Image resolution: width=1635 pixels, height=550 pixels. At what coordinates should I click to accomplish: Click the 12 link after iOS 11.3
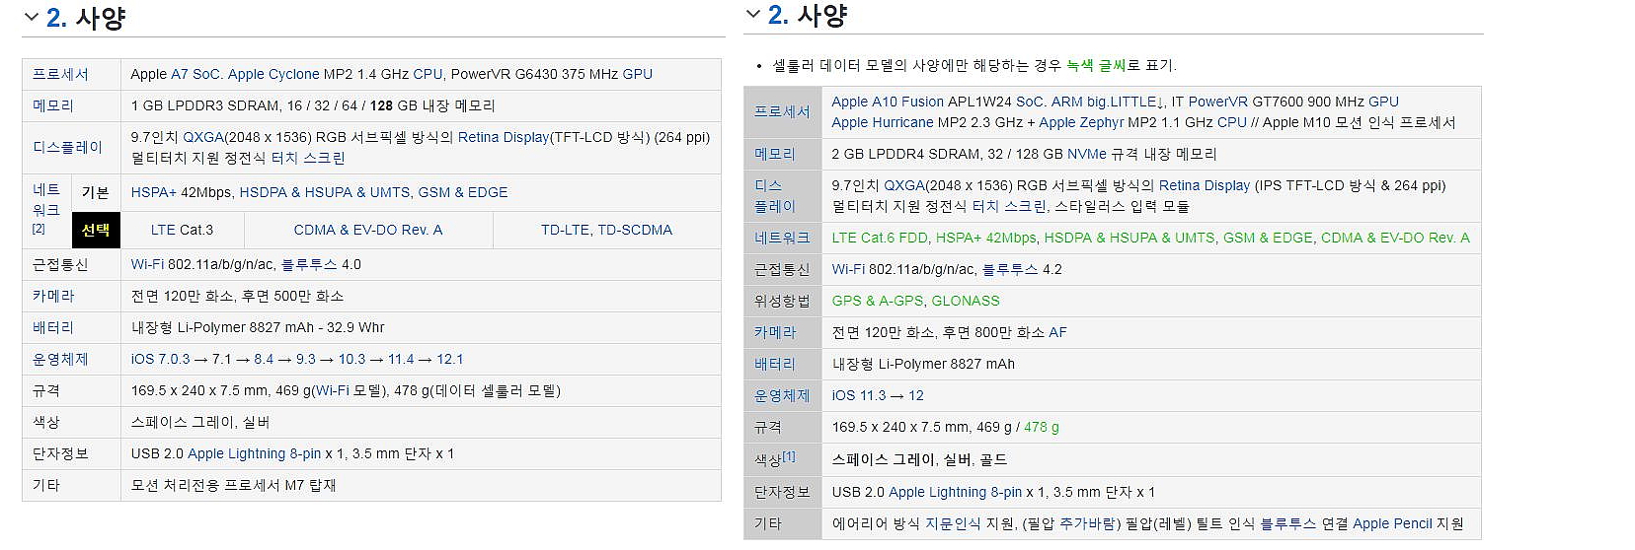pyautogui.click(x=916, y=395)
